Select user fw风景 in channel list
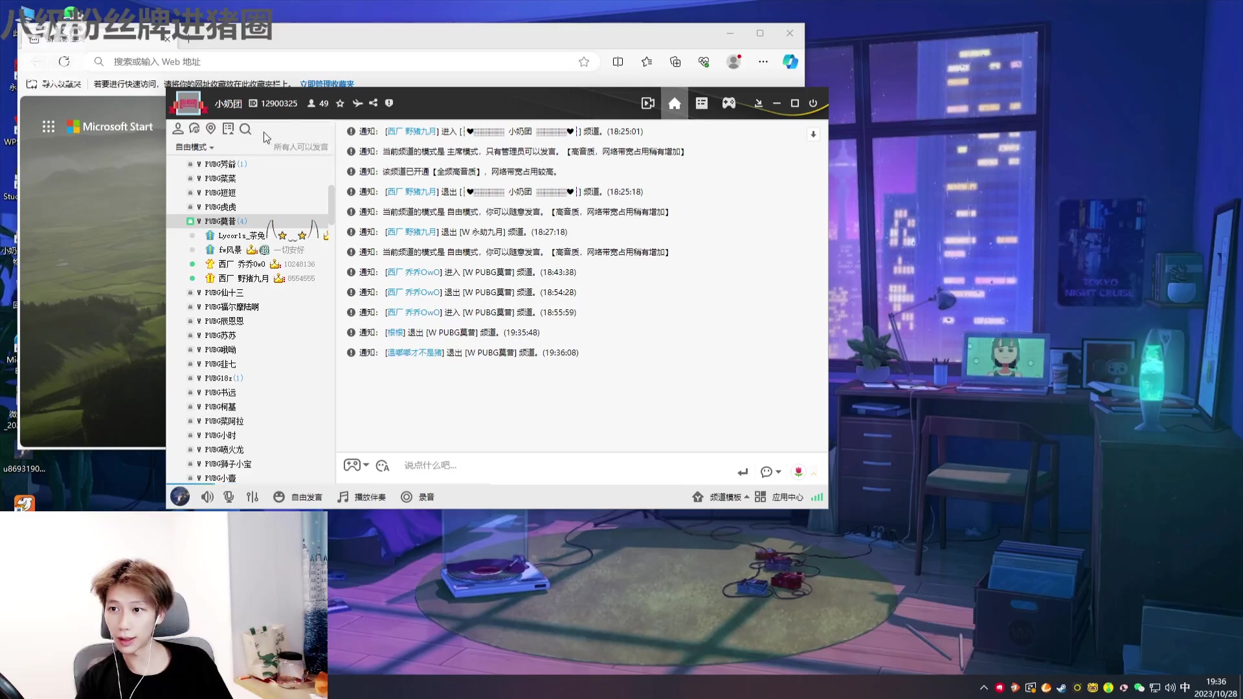Viewport: 1243px width, 699px height. coord(230,250)
